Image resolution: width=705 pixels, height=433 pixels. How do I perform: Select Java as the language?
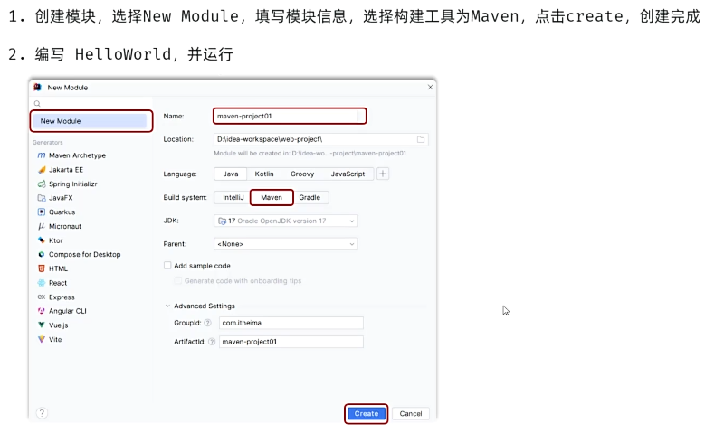[x=231, y=174]
